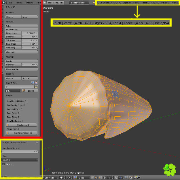Open the Help menu
This screenshot has width=180, height=180.
point(39,3)
